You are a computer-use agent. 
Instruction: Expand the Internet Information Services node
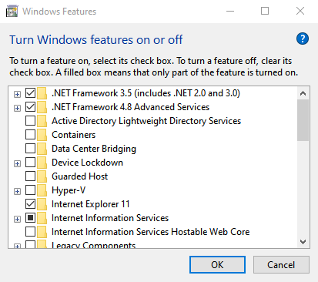(x=17, y=219)
